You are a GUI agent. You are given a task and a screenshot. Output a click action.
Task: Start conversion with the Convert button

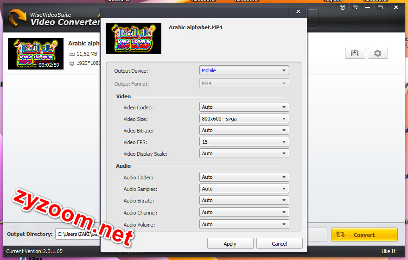pos(364,235)
